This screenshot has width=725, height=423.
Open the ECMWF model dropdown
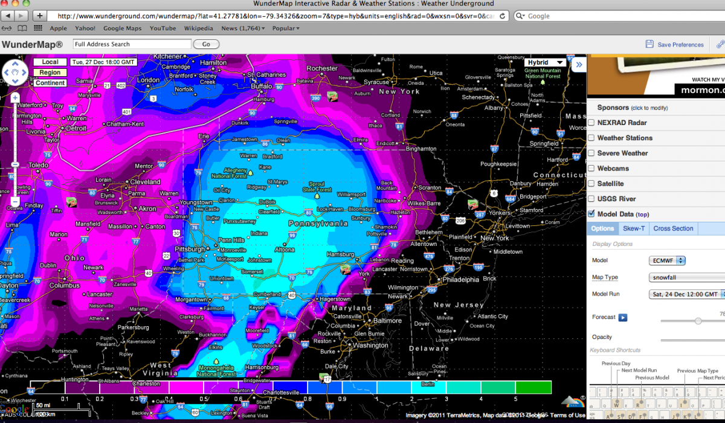(x=667, y=260)
